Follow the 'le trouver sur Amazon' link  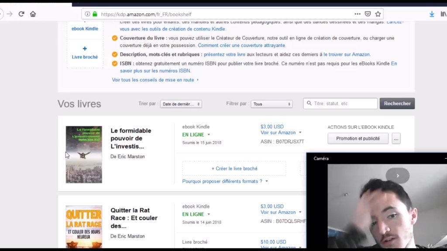coord(346,54)
